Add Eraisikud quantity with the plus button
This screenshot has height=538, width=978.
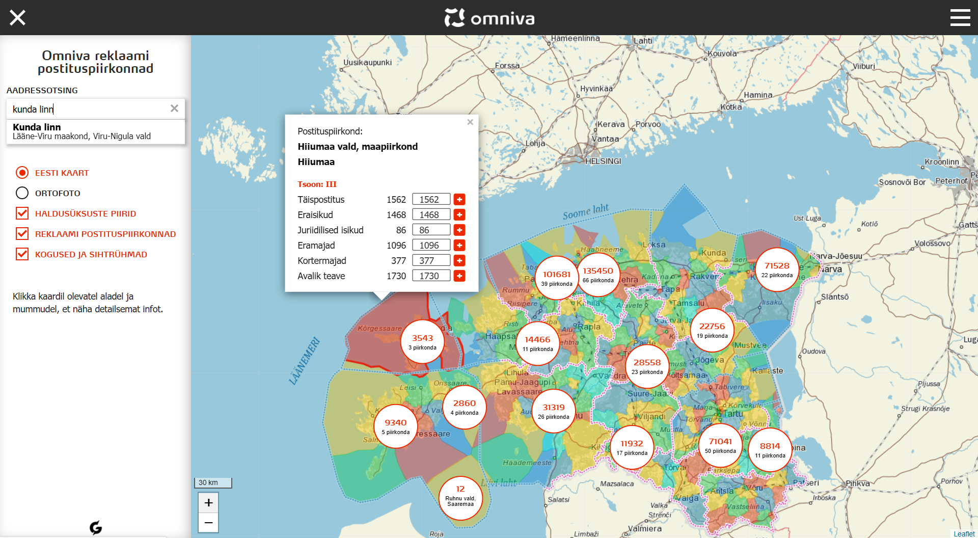point(459,214)
